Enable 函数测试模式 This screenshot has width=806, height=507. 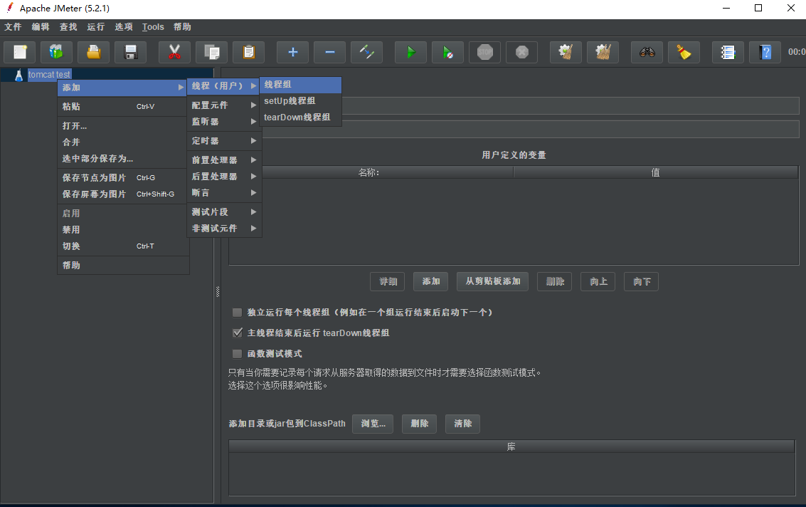[x=237, y=353]
